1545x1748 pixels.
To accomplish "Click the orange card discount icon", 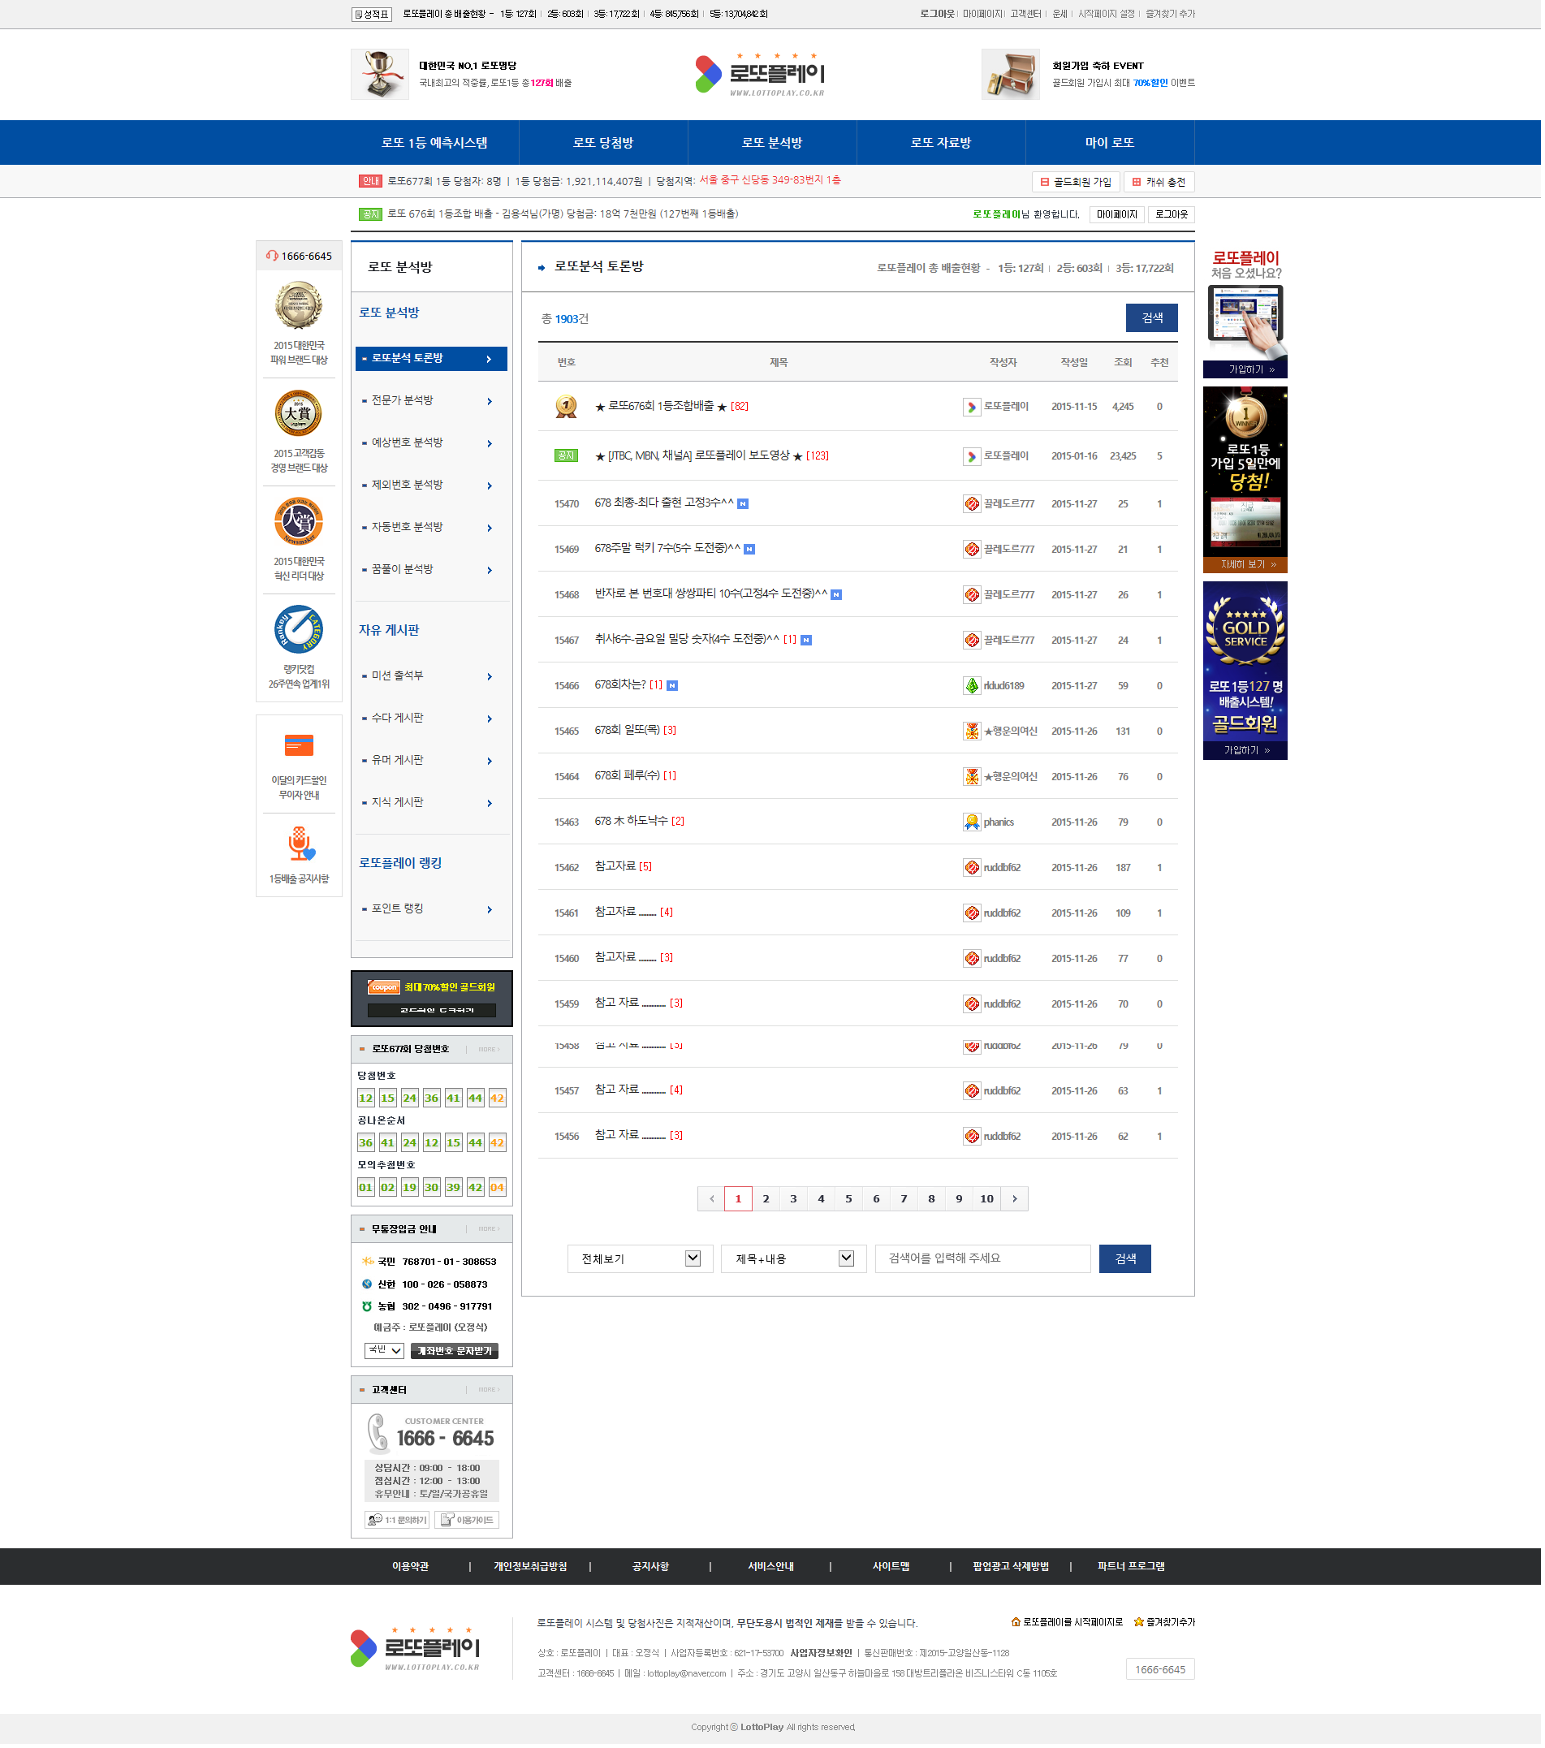I will pos(300,747).
